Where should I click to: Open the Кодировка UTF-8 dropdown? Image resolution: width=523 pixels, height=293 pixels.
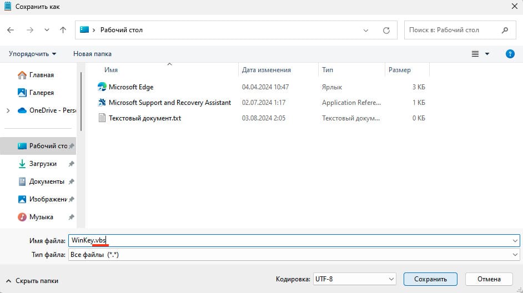[354, 279]
